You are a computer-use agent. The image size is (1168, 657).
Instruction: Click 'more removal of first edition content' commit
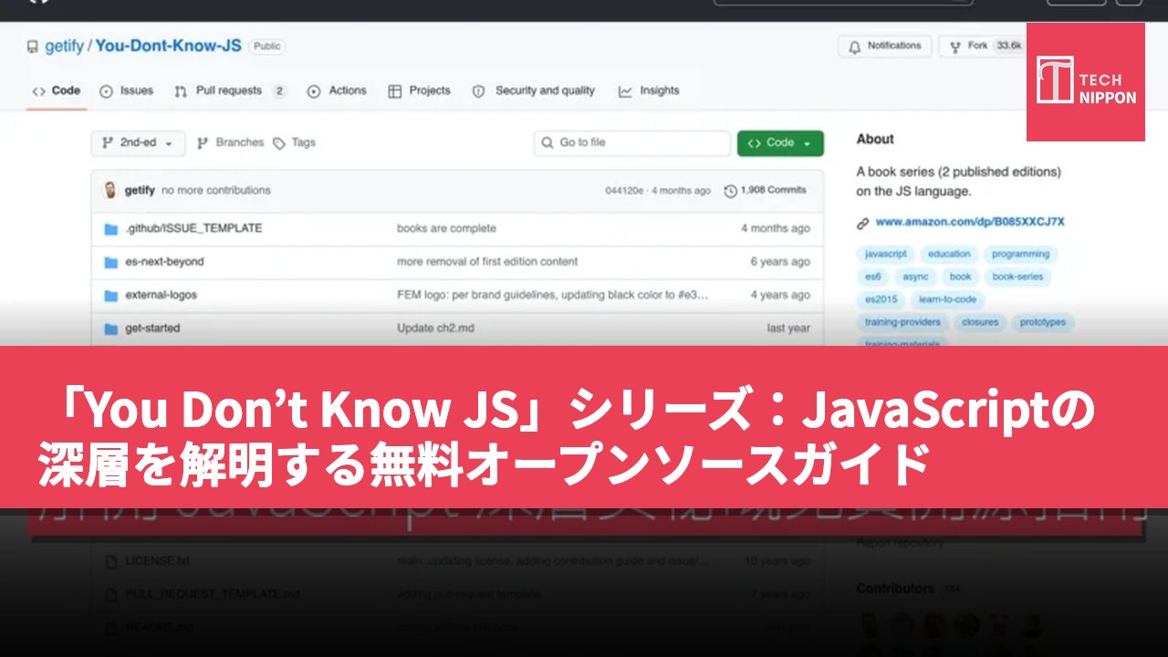[x=487, y=262]
